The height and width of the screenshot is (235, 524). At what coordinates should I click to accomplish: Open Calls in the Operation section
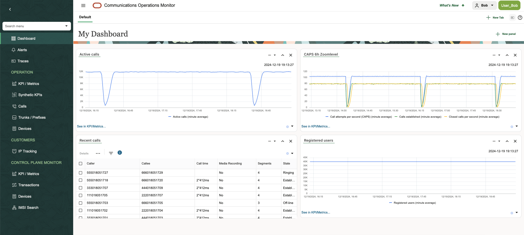click(19, 106)
